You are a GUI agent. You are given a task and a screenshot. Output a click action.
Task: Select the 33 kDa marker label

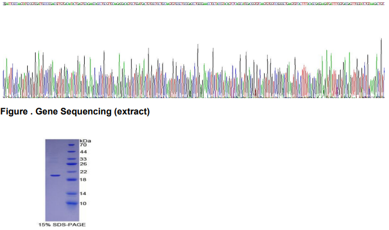click(x=83, y=159)
